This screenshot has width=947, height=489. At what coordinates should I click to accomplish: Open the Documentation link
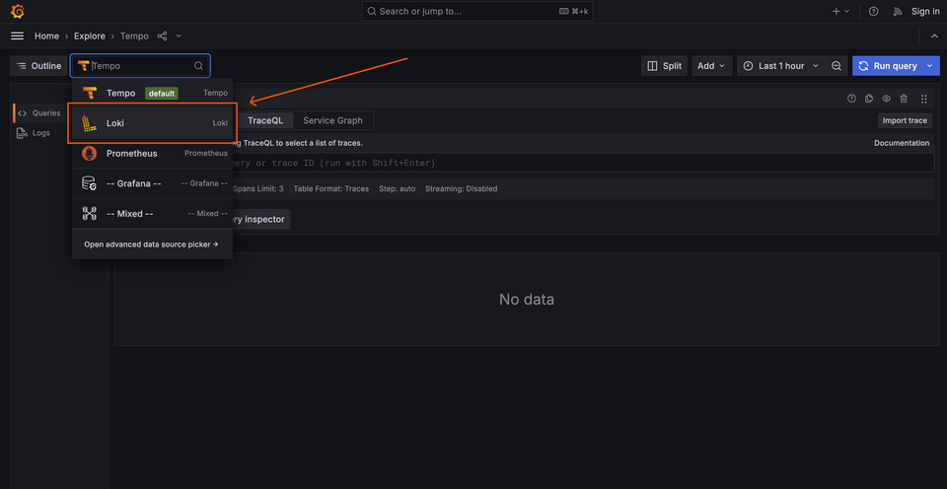pos(902,143)
